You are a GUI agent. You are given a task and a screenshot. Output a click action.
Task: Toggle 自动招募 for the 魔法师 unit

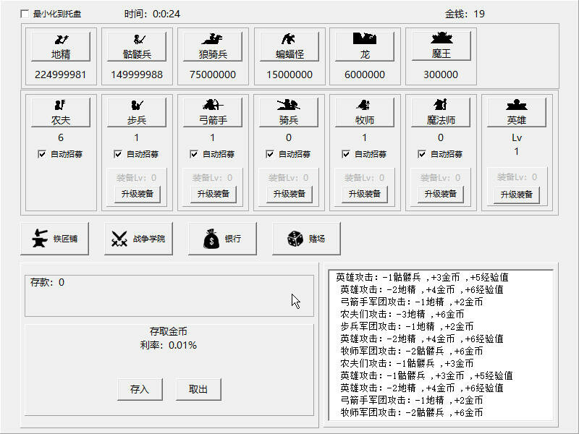422,153
